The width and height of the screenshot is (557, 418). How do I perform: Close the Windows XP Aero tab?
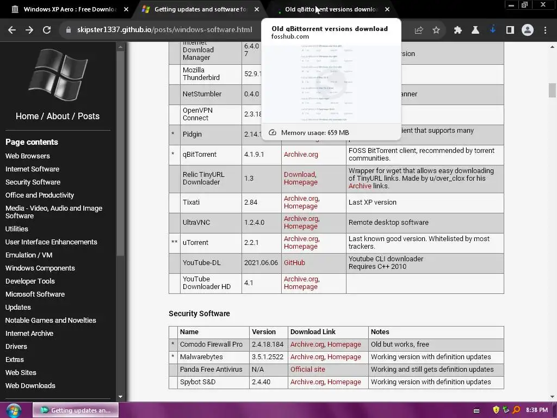click(126, 9)
